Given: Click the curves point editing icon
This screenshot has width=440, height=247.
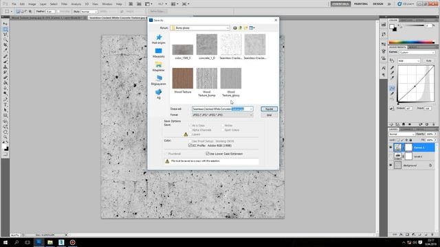Looking at the screenshot, I should tap(393, 89).
